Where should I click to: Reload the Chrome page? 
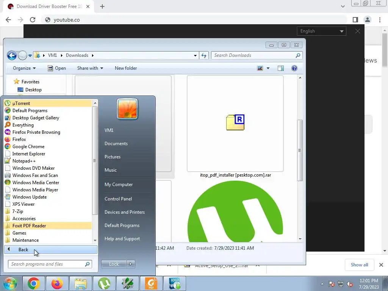[x=33, y=20]
